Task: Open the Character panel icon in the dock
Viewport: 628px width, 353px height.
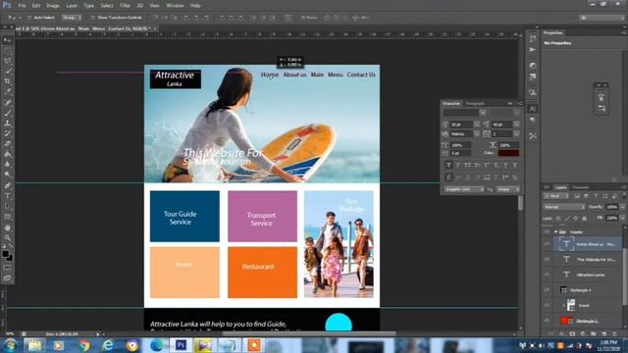Action: tap(532, 109)
